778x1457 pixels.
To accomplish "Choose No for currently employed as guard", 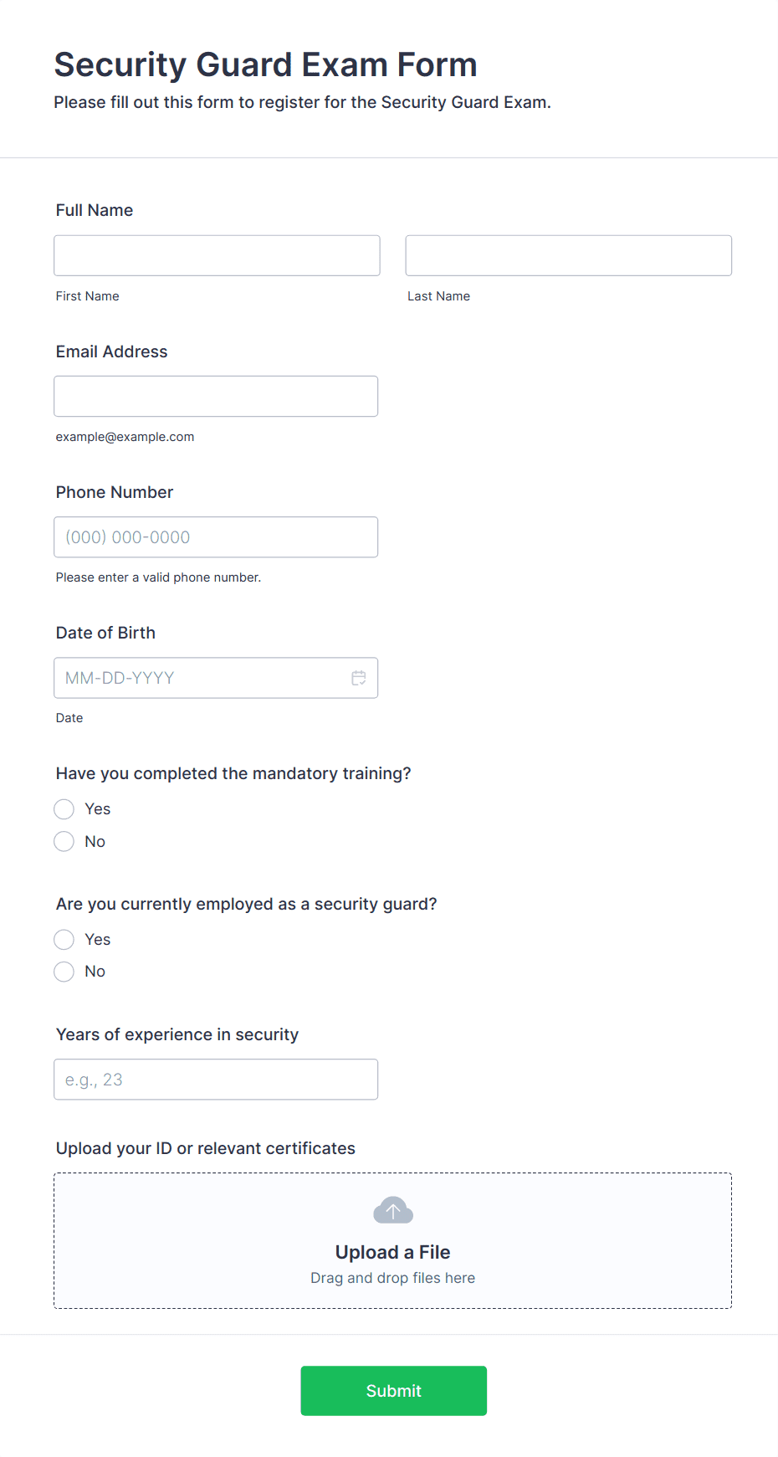I will point(64,972).
